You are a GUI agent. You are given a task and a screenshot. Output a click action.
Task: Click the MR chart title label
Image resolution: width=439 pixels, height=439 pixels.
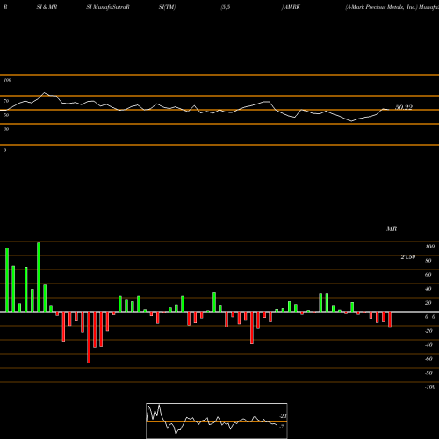tap(392, 228)
